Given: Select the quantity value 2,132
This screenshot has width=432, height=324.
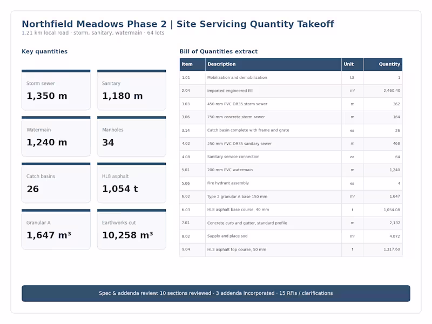Looking at the screenshot, I should [395, 223].
